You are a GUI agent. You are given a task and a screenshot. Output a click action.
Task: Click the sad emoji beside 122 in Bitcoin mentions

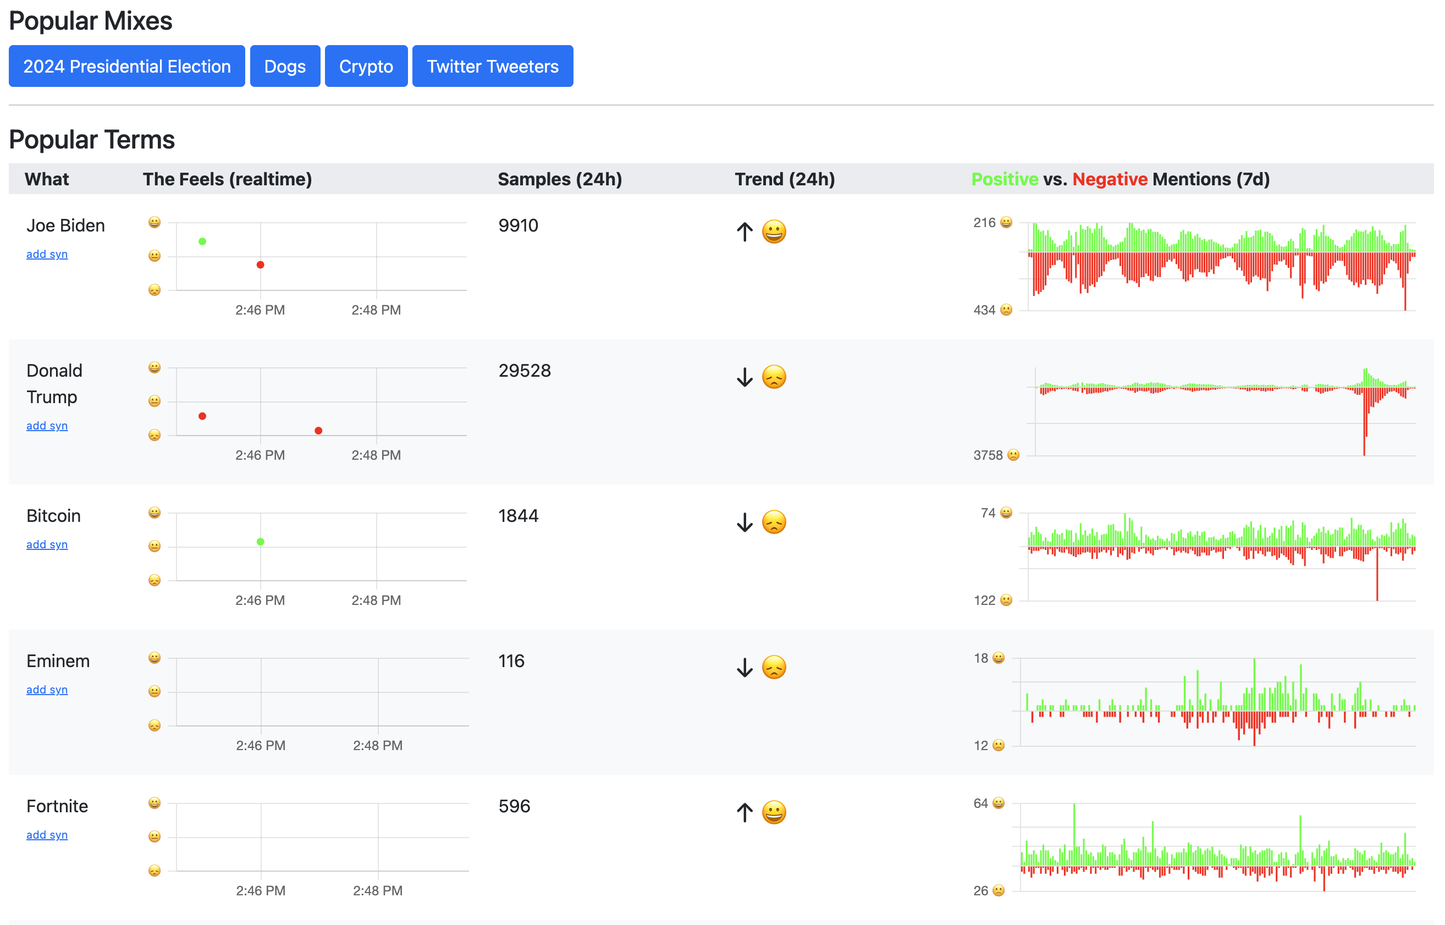coord(1007,600)
